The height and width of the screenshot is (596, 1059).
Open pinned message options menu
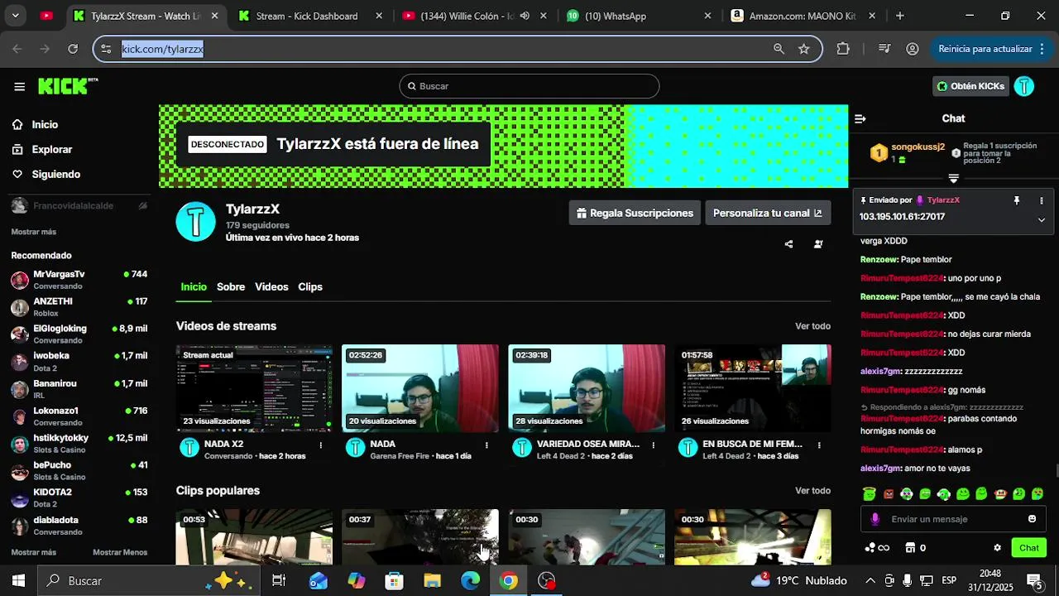(x=1042, y=200)
